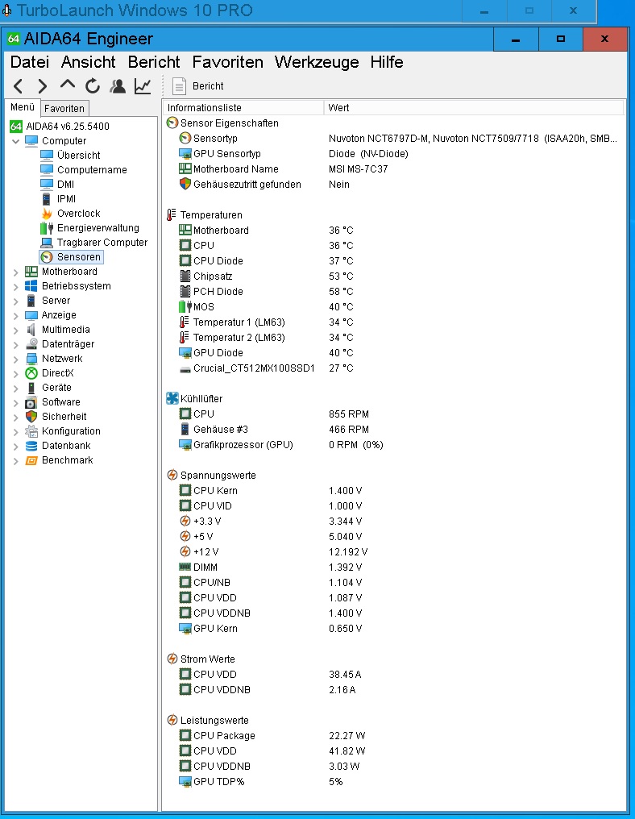Viewport: 635px width, 819px height.
Task: Expand the Datenträger tree node
Action: [x=15, y=344]
